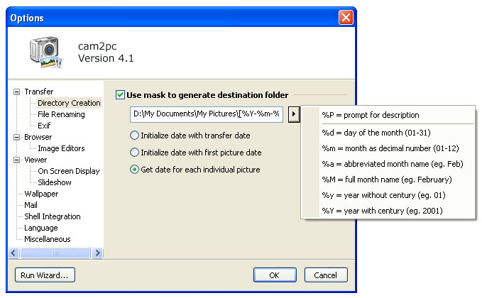Open Run Wizard

coord(45,275)
